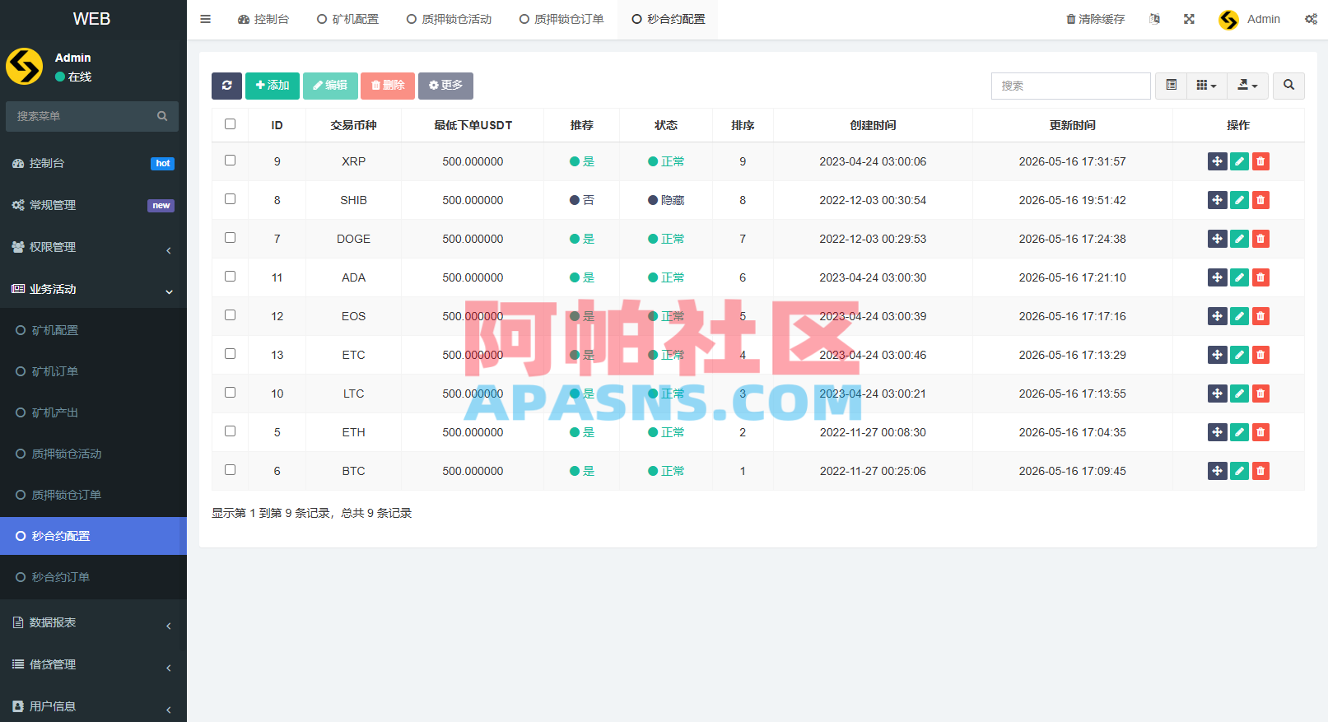The width and height of the screenshot is (1328, 722).
Task: Switch to the 矿机配置 tab
Action: pyautogui.click(x=347, y=19)
